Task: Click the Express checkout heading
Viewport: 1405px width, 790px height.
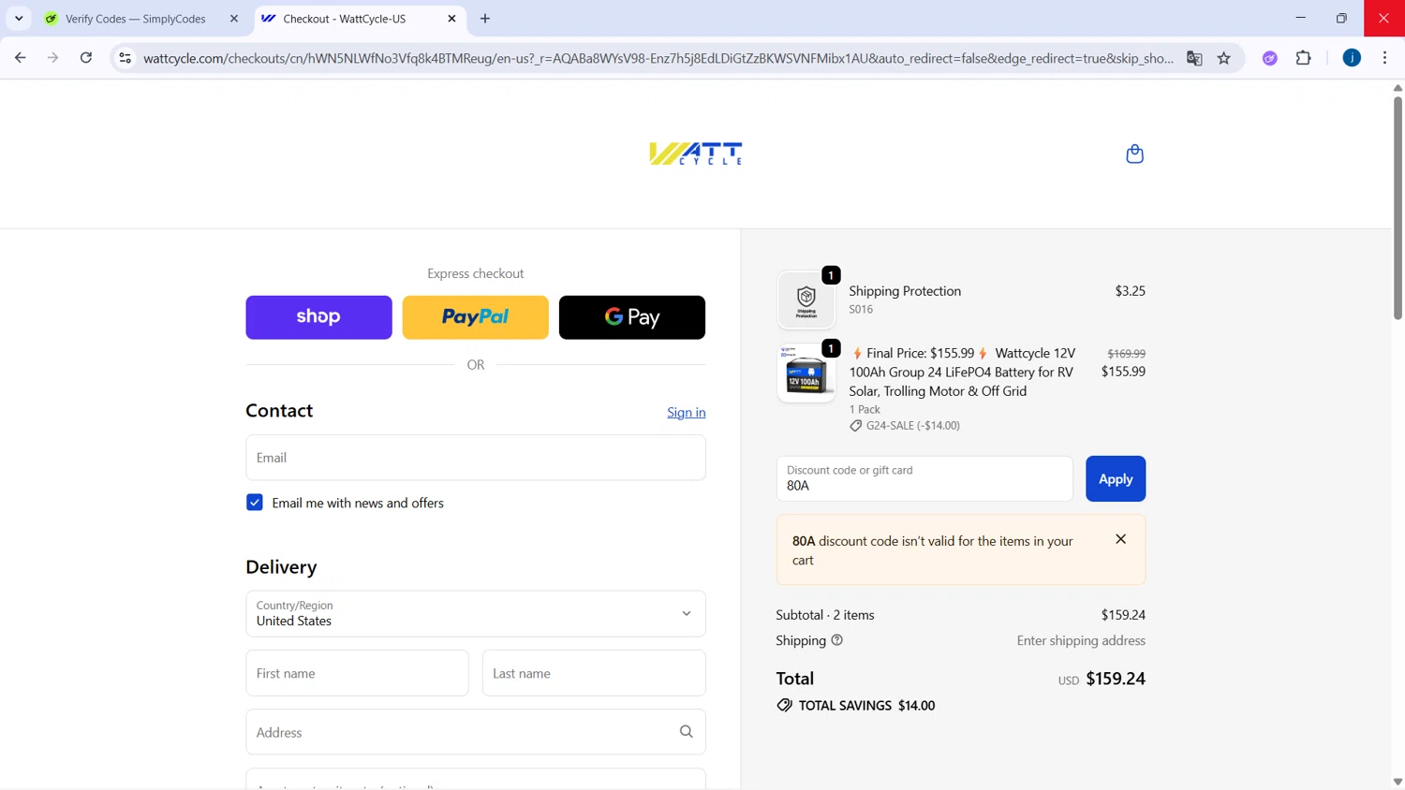Action: click(x=476, y=273)
